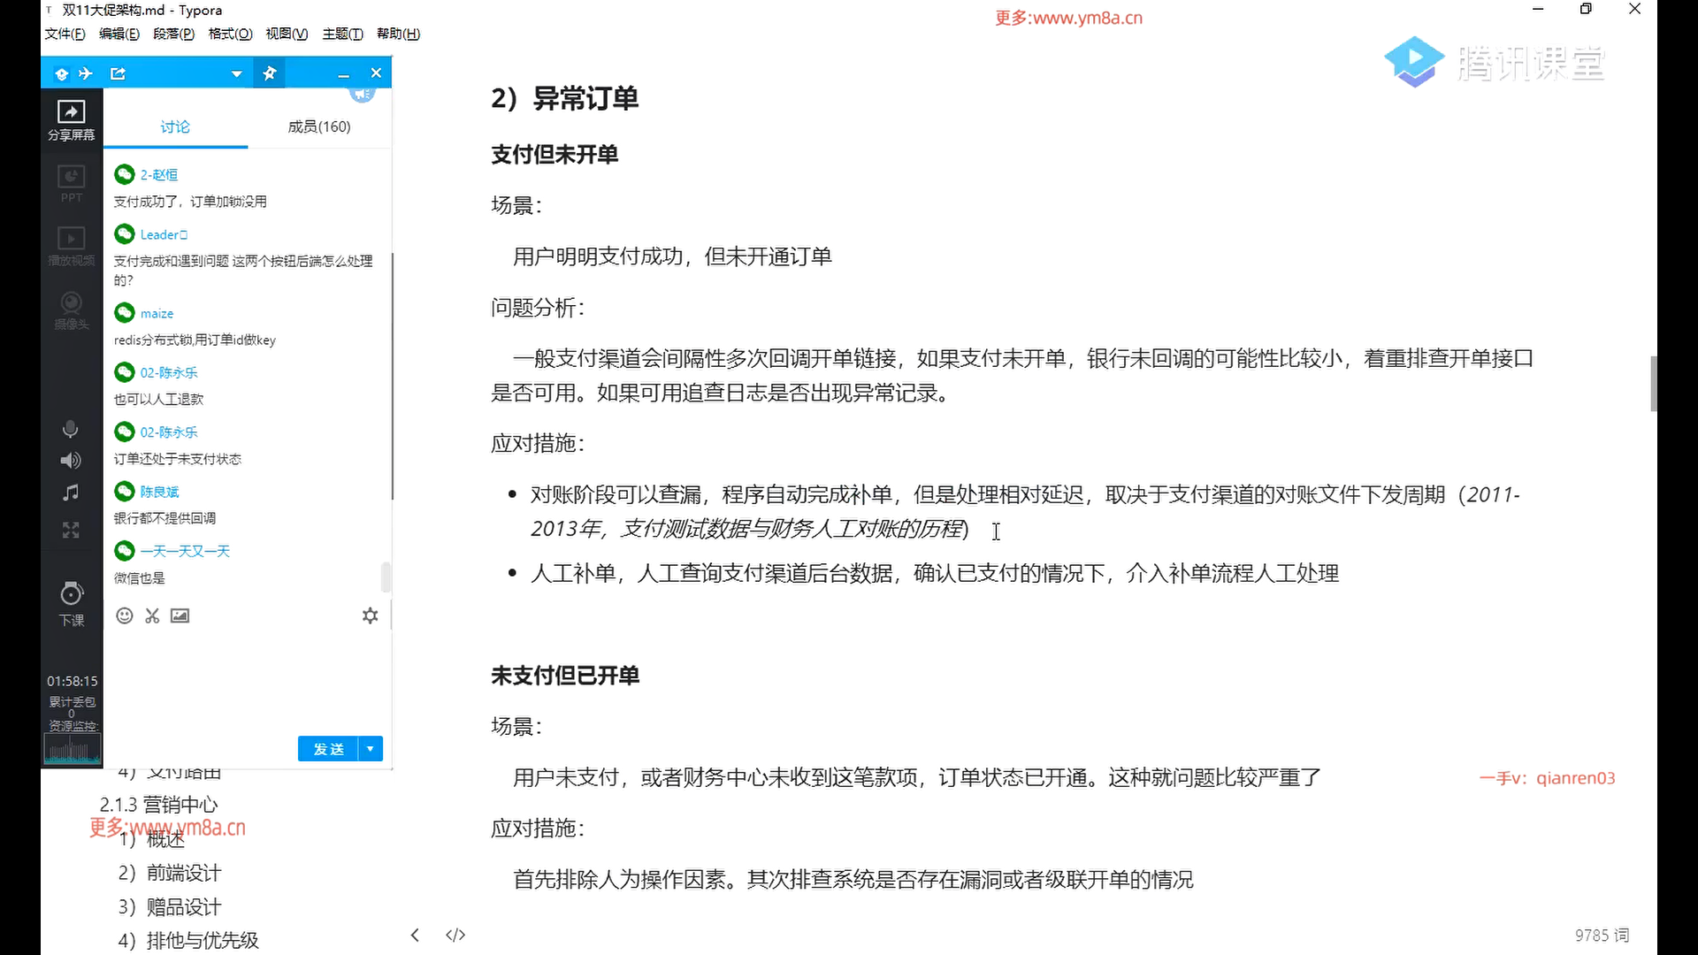
Task: Toggle the speaker volume icon
Action: coord(71,461)
